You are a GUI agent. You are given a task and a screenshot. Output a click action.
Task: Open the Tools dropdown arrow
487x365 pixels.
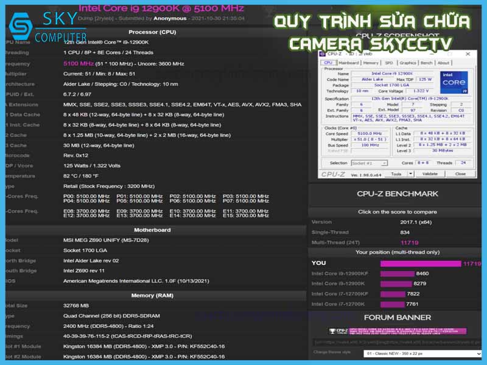click(411, 173)
